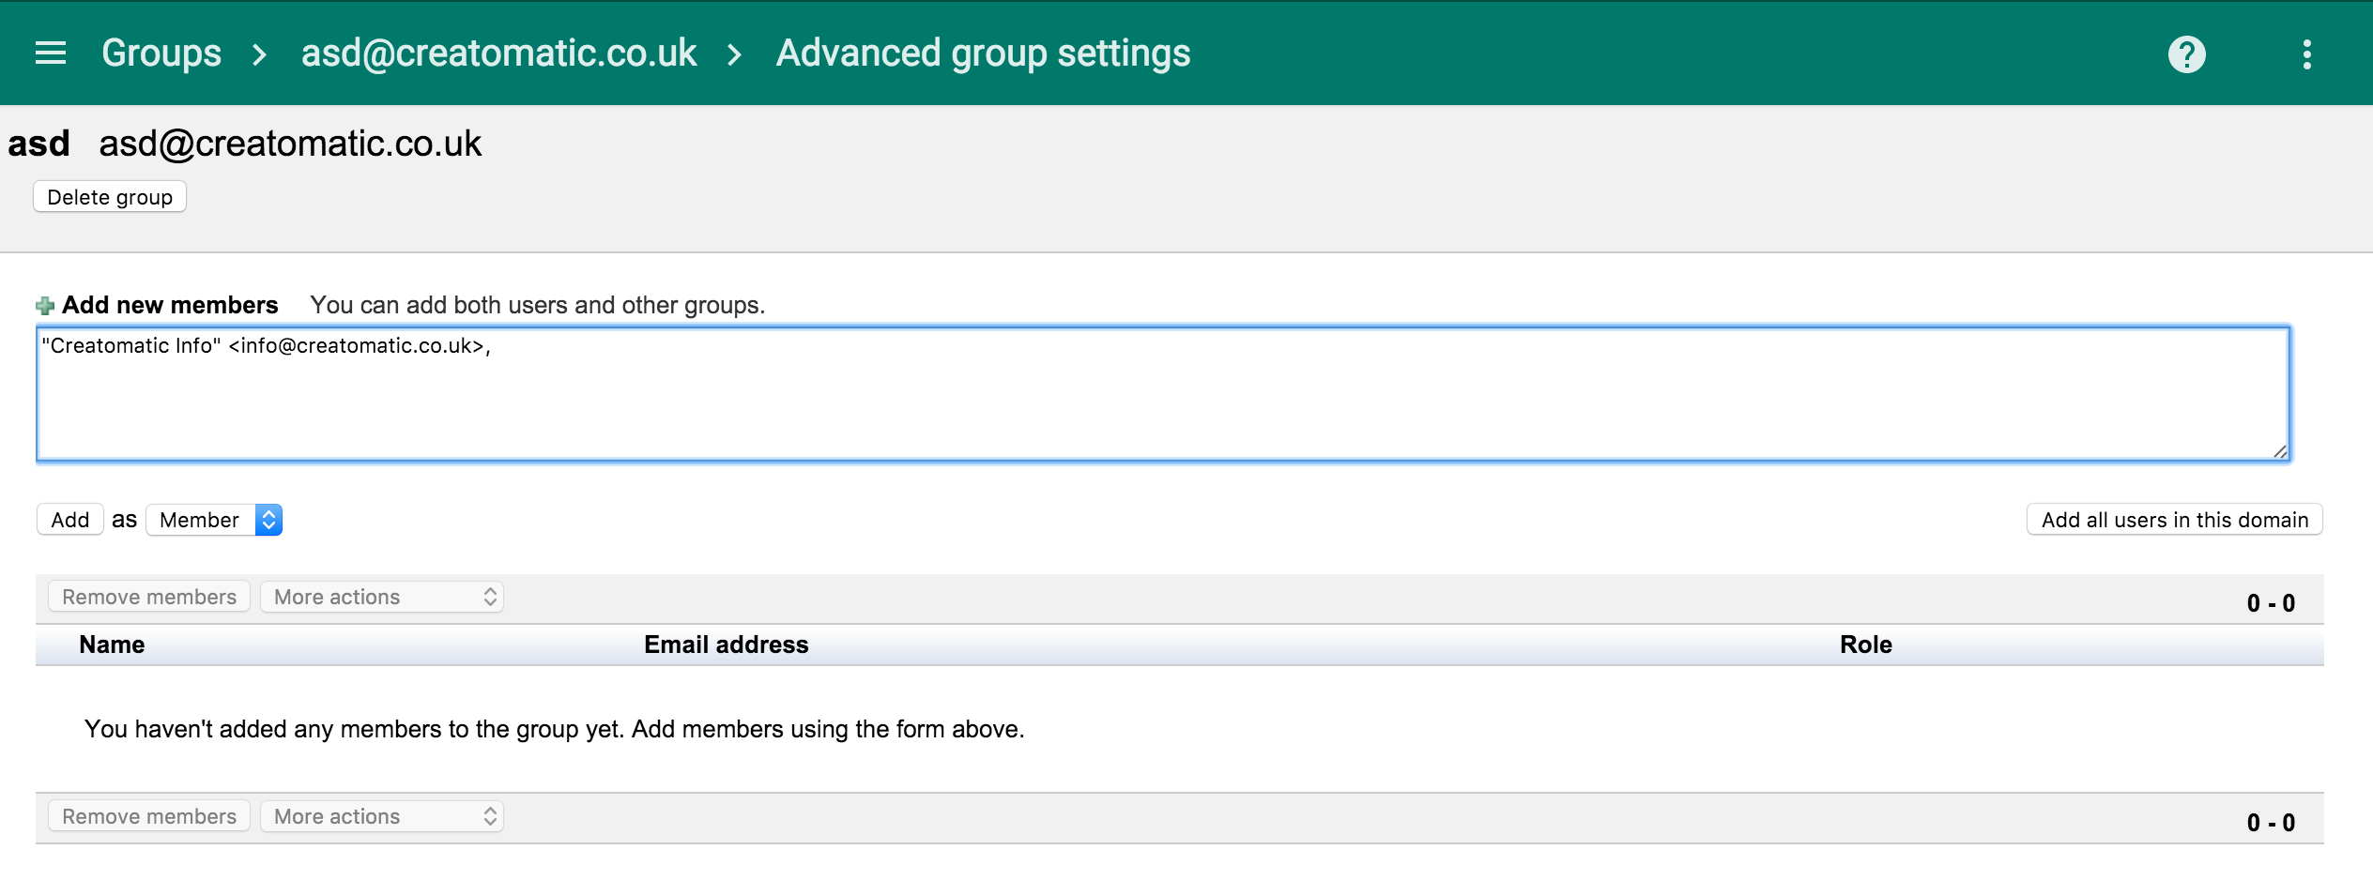Image resolution: width=2373 pixels, height=880 pixels.
Task: Click the Role column header
Action: click(1865, 645)
